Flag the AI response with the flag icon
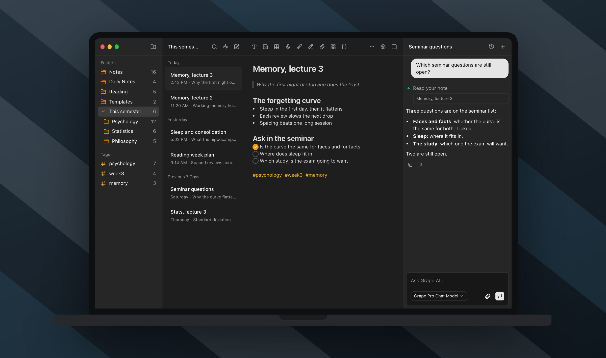 point(420,165)
